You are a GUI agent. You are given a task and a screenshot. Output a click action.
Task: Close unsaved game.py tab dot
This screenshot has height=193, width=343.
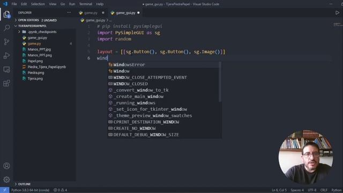click(103, 13)
